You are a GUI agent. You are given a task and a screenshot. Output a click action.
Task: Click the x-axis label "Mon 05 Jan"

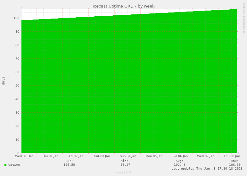(154, 156)
